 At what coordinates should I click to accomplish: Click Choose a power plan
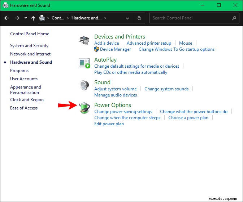point(188,118)
